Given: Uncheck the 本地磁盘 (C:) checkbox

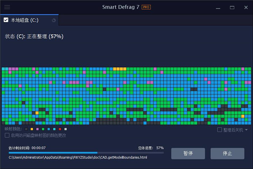Looking at the screenshot, I should [6, 20].
